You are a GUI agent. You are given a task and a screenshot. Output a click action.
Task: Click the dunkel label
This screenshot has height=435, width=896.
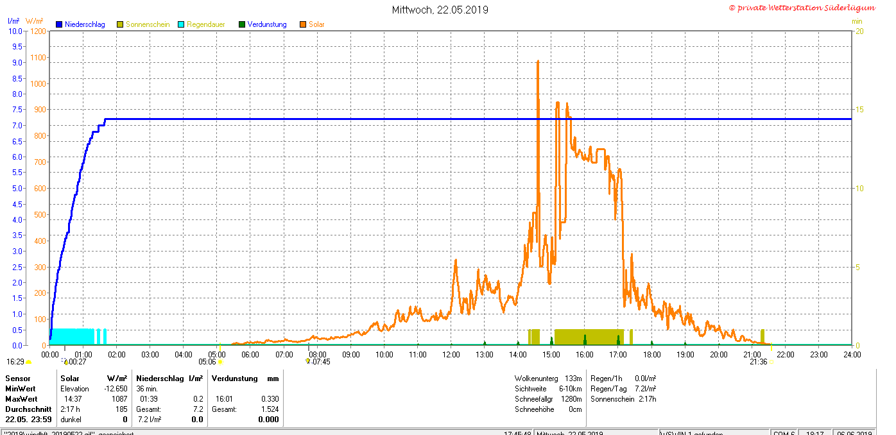71,420
